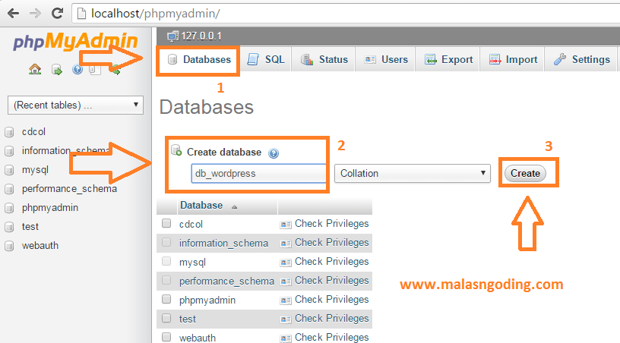Check Privileges for webauth
Viewport: 620px width, 343px height.
click(331, 338)
